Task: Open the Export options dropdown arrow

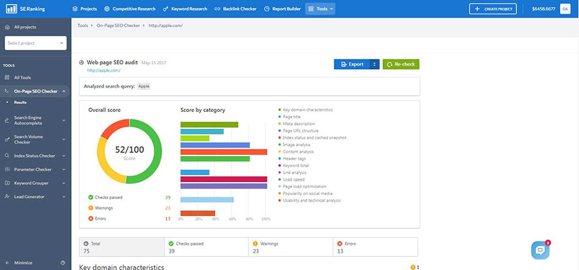Action: [x=374, y=64]
